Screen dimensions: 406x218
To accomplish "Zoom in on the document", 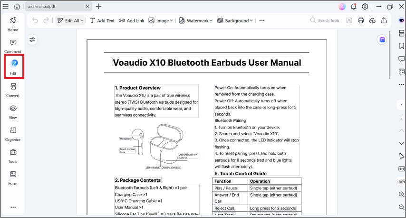I will [x=402, y=194].
